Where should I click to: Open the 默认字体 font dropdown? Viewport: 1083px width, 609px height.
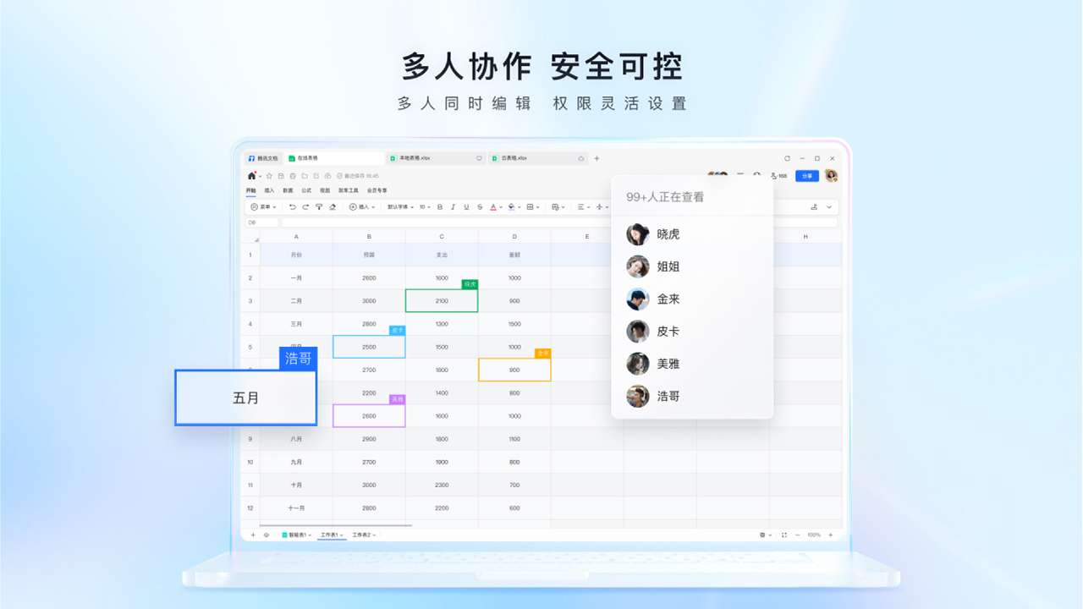(401, 207)
